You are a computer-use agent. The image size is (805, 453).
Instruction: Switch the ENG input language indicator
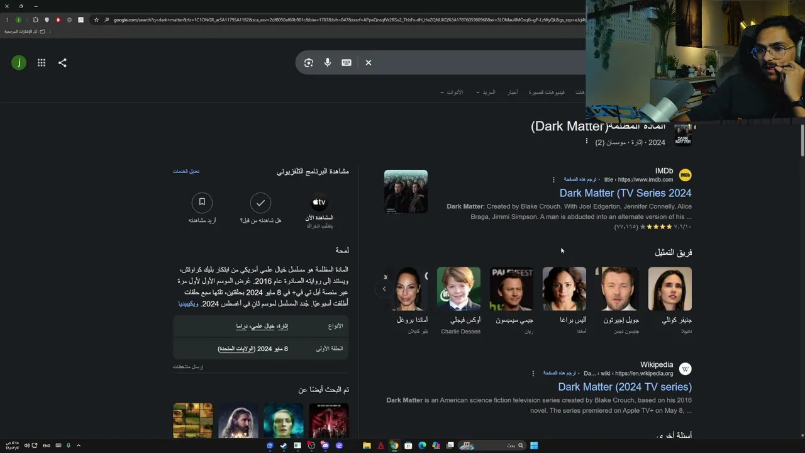click(x=47, y=445)
